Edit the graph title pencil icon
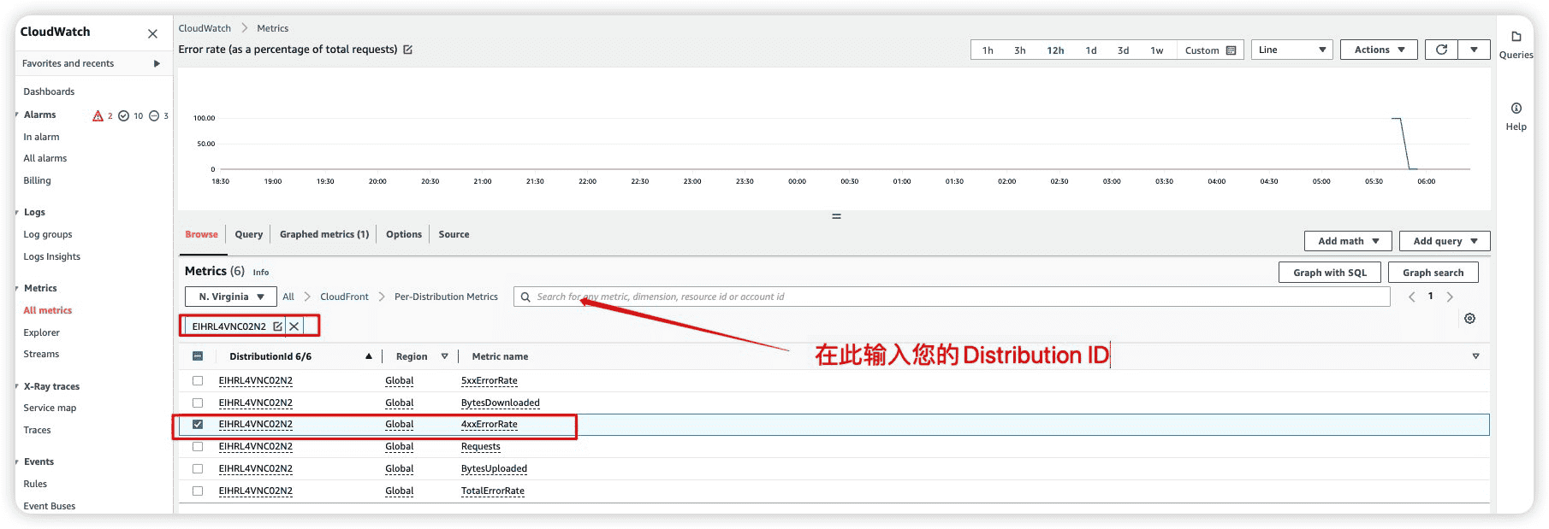The height and width of the screenshot is (529, 1549). [408, 50]
